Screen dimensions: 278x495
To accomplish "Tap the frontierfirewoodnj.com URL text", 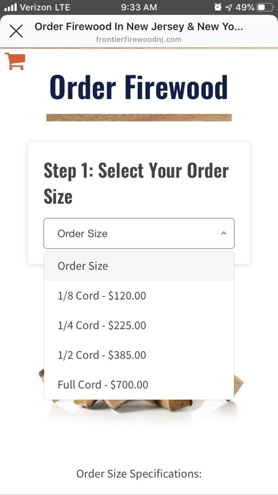I will pos(139,39).
